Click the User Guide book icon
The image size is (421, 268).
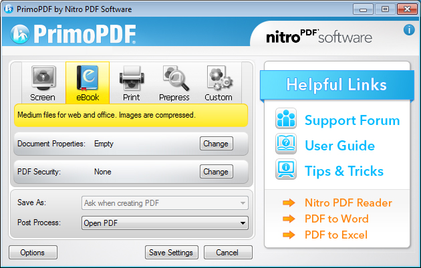(x=286, y=144)
